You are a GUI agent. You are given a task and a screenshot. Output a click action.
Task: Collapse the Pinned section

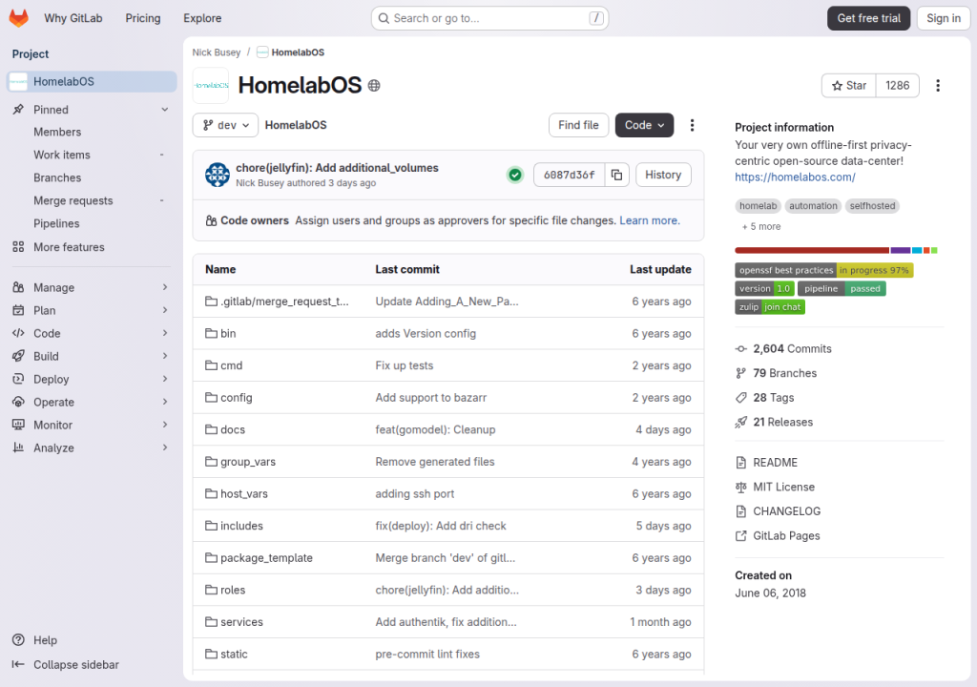click(x=92, y=110)
